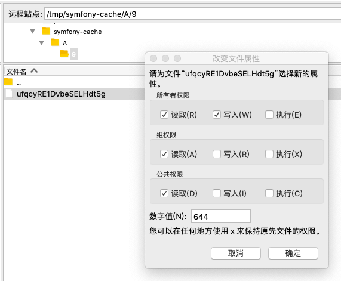Collapse the symfony-cache folder tree node
This screenshot has height=281, width=341.
[33, 31]
